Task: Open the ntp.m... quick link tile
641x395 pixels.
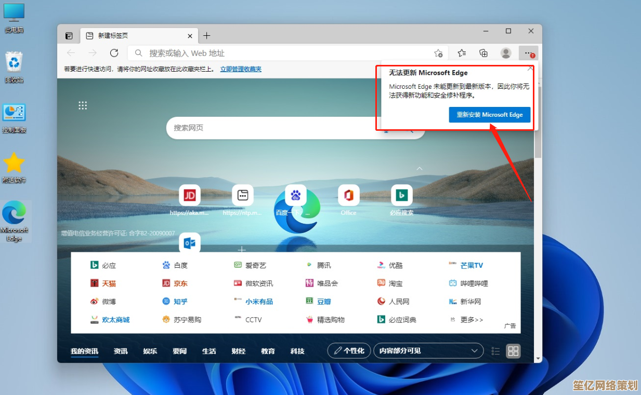Action: click(243, 195)
